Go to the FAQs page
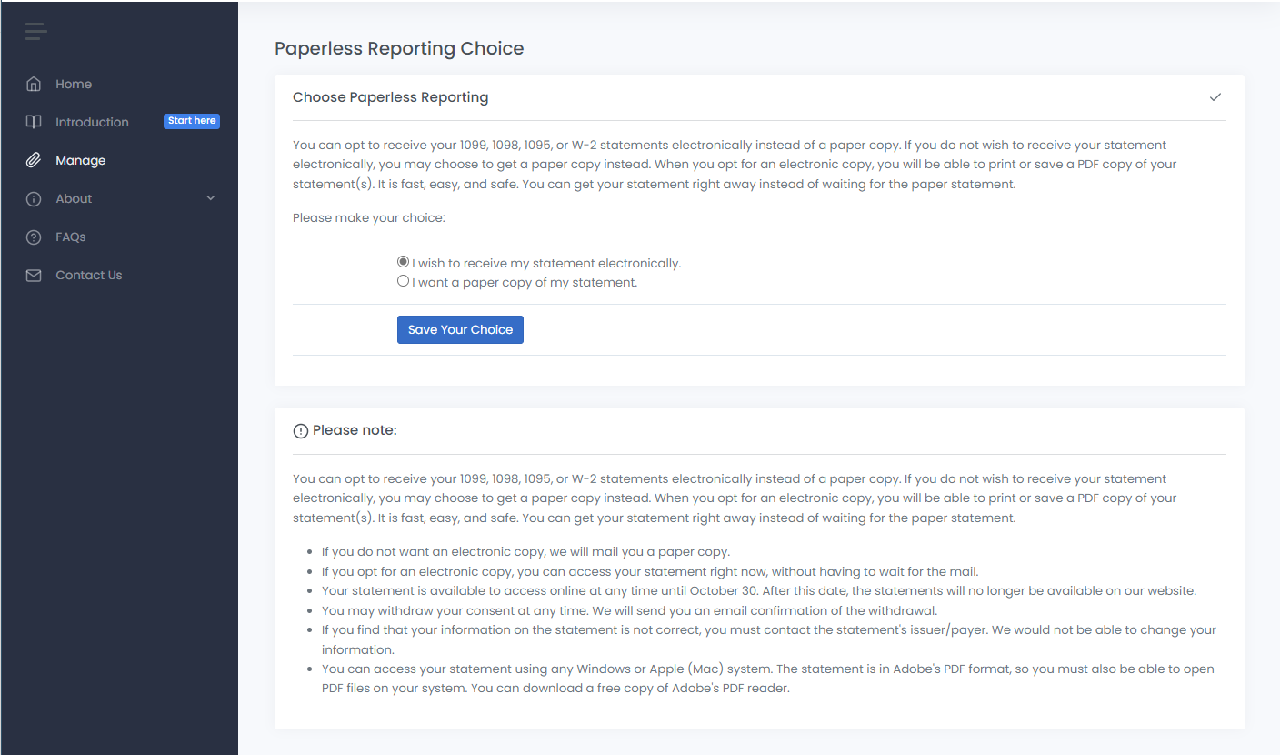 point(71,237)
